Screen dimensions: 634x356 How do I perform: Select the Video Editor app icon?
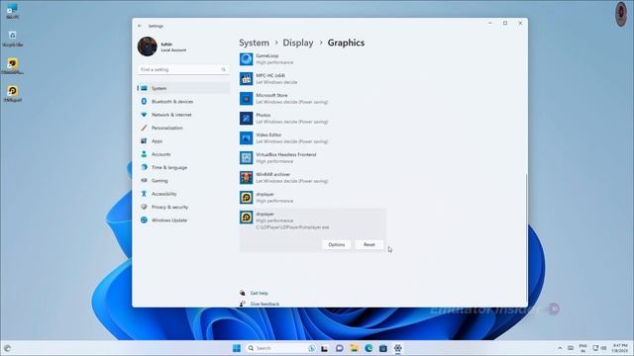[x=247, y=138]
